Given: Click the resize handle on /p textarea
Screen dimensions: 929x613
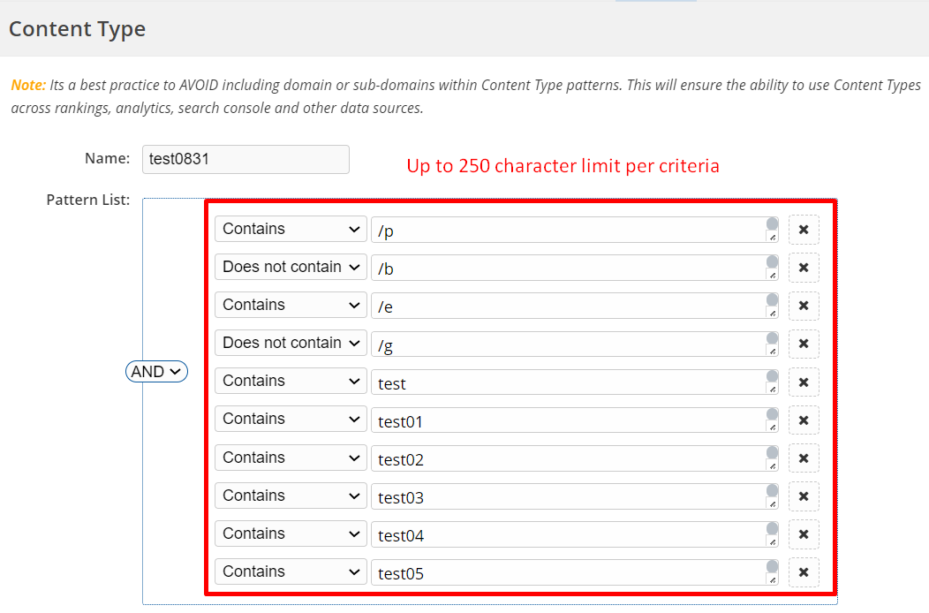Looking at the screenshot, I should 772,237.
